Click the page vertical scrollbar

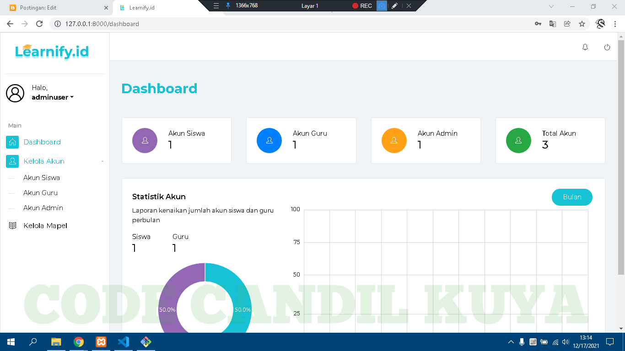621,158
